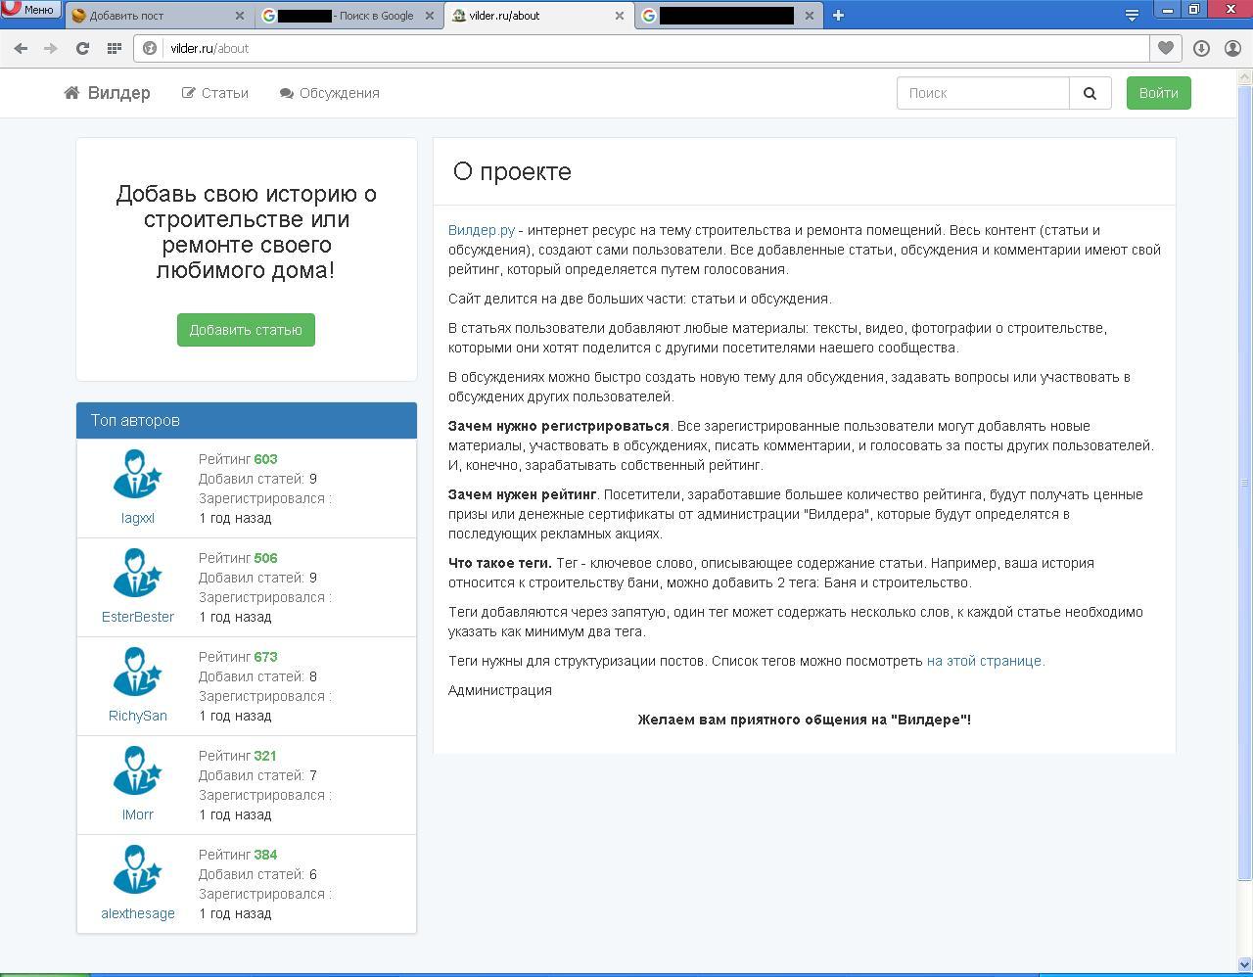Close the Добавить пост tab
This screenshot has width=1253, height=977.
(240, 16)
